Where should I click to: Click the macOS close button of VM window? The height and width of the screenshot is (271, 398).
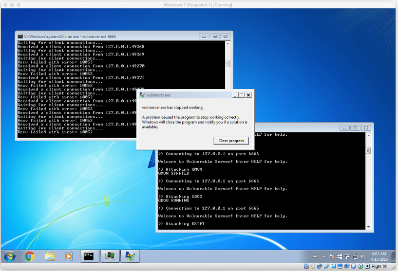pyautogui.click(x=5, y=5)
